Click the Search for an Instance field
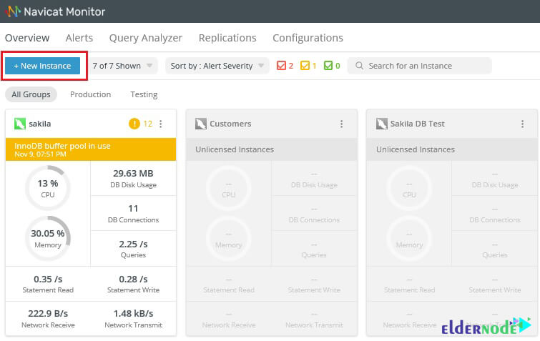Viewport: 540px width, 341px height. pos(419,66)
